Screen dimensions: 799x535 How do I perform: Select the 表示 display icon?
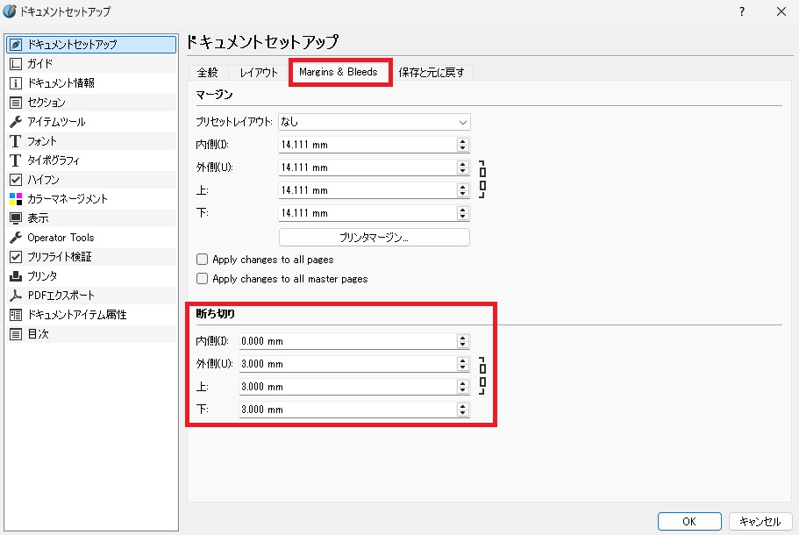click(16, 218)
